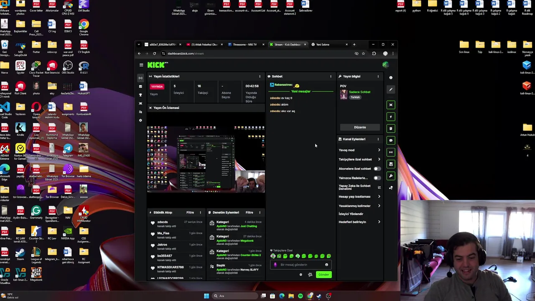The height and width of the screenshot is (301, 535).
Task: Switch to Yeni Sekme tab
Action: point(329,44)
